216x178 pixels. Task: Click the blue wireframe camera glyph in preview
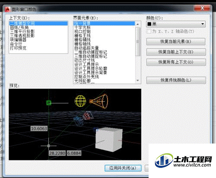[x=79, y=122]
